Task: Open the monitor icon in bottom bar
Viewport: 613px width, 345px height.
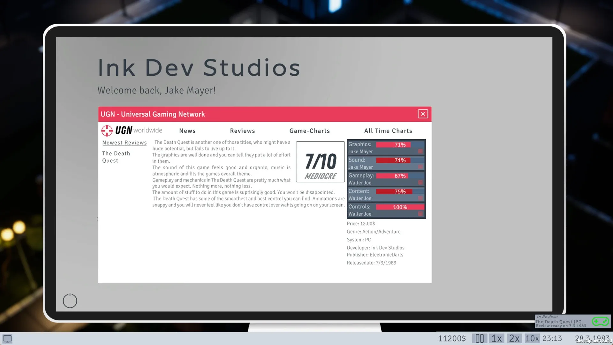Action: (x=7, y=339)
